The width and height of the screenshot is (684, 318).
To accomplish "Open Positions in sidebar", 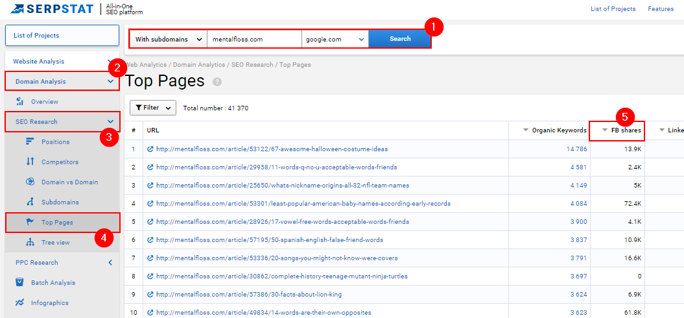I will 55,142.
